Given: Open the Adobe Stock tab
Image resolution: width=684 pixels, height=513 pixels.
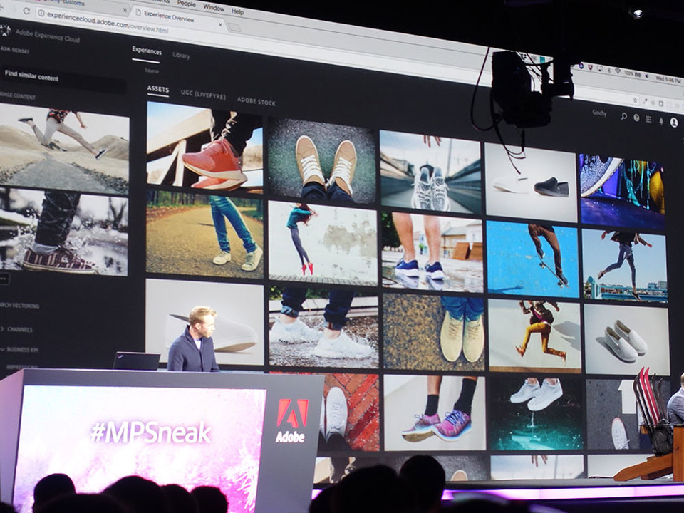Looking at the screenshot, I should pyautogui.click(x=256, y=101).
